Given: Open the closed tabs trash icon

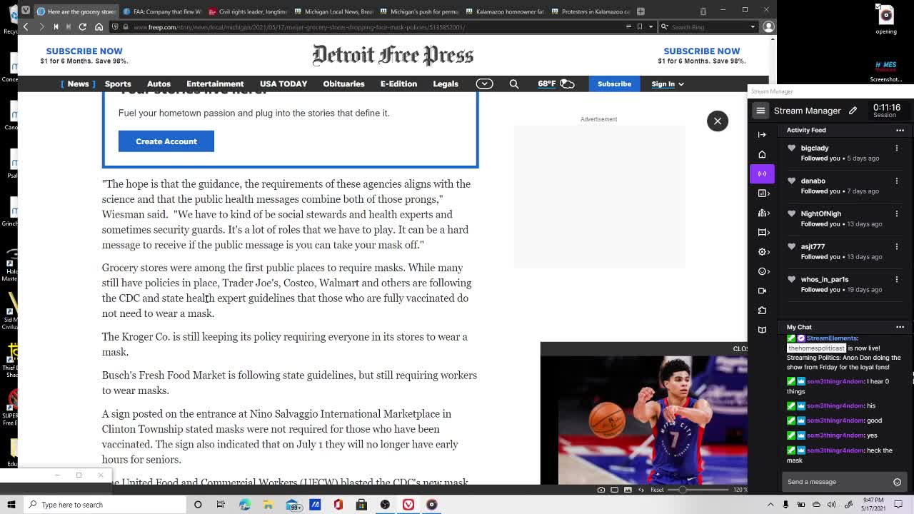Looking at the screenshot, I should (x=703, y=11).
